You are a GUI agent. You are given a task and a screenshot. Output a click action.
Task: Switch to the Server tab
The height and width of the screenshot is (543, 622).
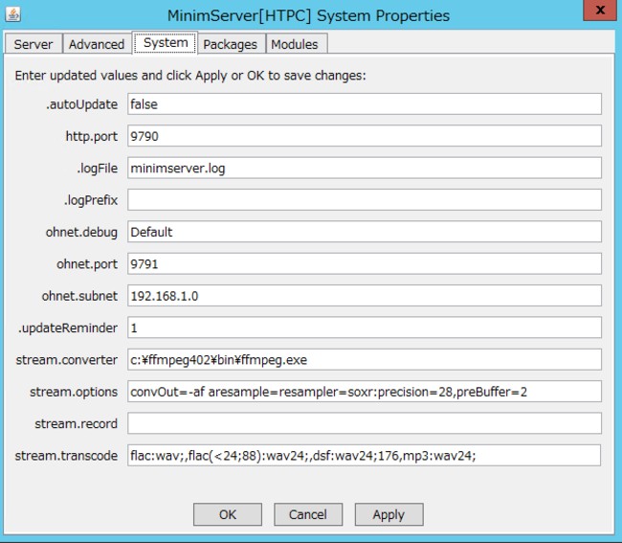click(x=33, y=44)
